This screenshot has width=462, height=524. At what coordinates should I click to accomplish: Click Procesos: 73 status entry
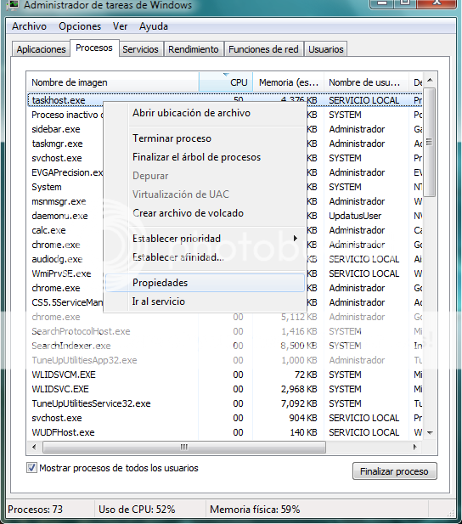point(35,510)
